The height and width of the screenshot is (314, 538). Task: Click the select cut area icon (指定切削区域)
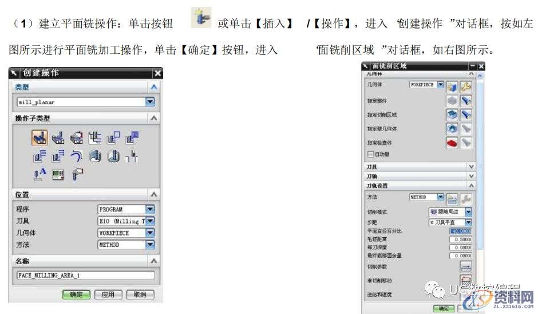click(452, 115)
